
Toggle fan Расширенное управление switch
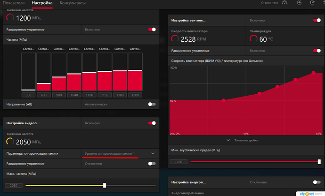pyautogui.click(x=317, y=51)
